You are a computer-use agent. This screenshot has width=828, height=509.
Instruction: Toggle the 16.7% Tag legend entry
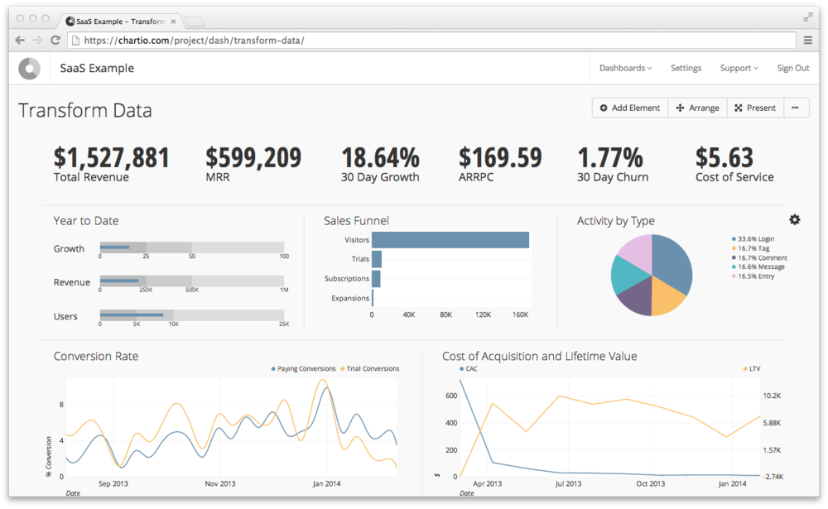[x=750, y=248]
